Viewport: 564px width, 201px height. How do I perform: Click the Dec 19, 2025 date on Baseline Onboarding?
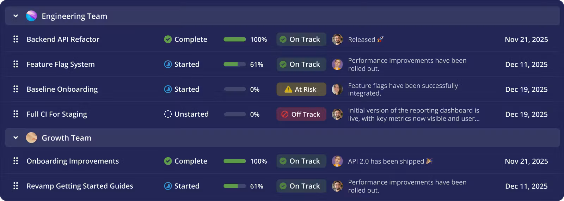pyautogui.click(x=526, y=89)
